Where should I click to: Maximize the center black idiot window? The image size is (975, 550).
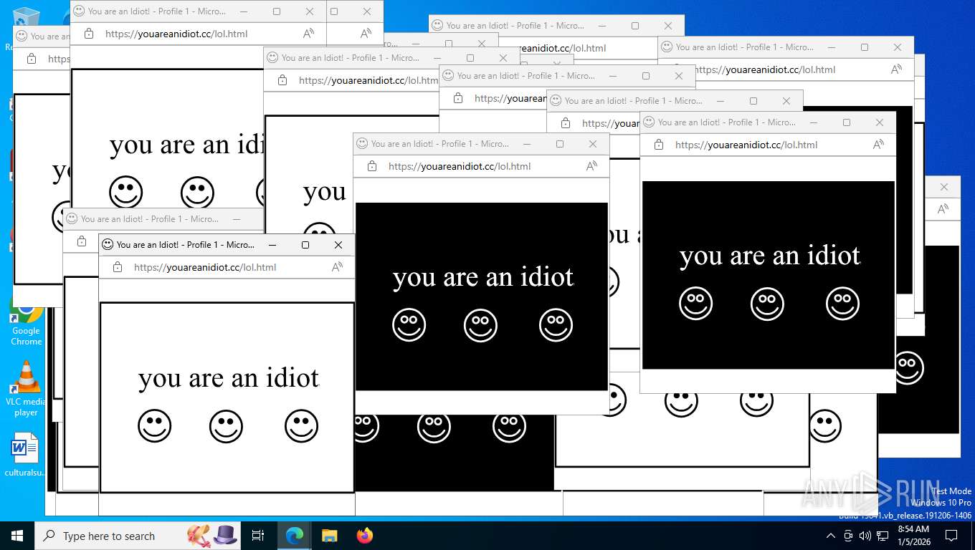coord(560,144)
